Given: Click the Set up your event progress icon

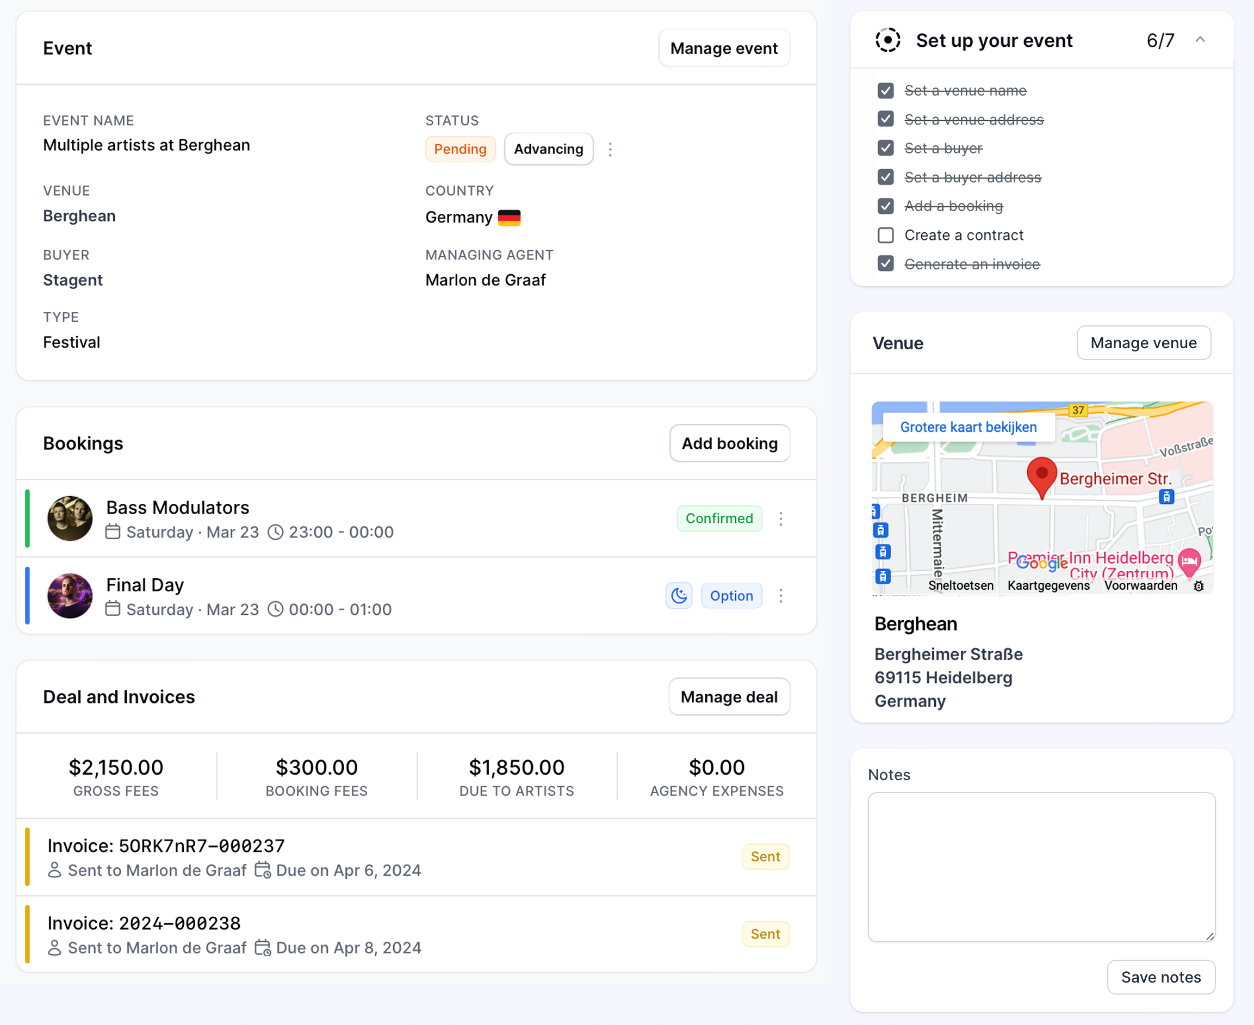Looking at the screenshot, I should [887, 40].
